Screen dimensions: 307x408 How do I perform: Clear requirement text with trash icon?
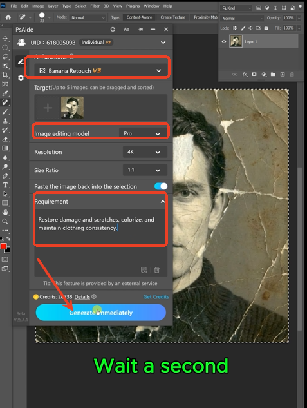pyautogui.click(x=156, y=270)
